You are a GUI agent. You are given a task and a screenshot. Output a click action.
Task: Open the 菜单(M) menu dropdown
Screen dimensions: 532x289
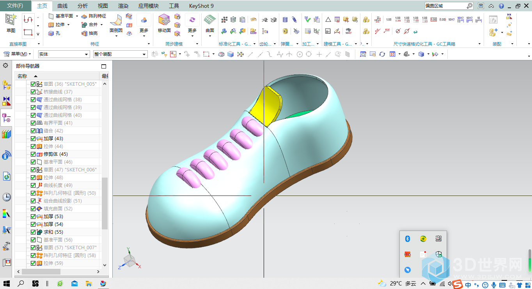17,54
